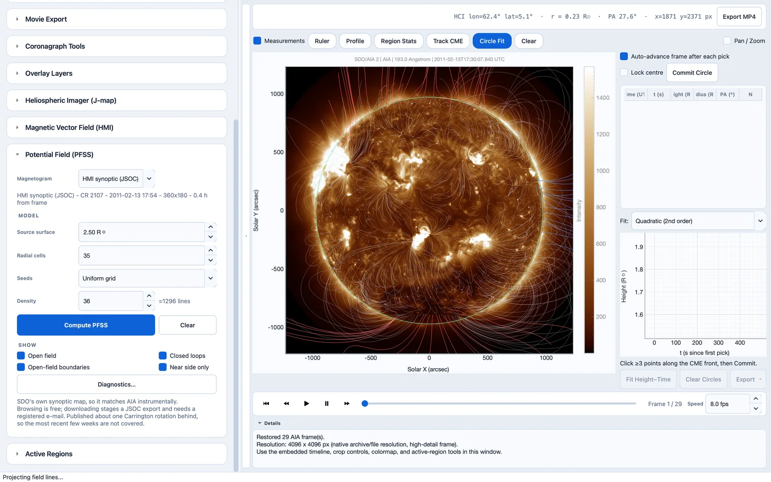Viewport: 771px width, 482px height.
Task: Uncheck Open field display
Action: (21, 356)
